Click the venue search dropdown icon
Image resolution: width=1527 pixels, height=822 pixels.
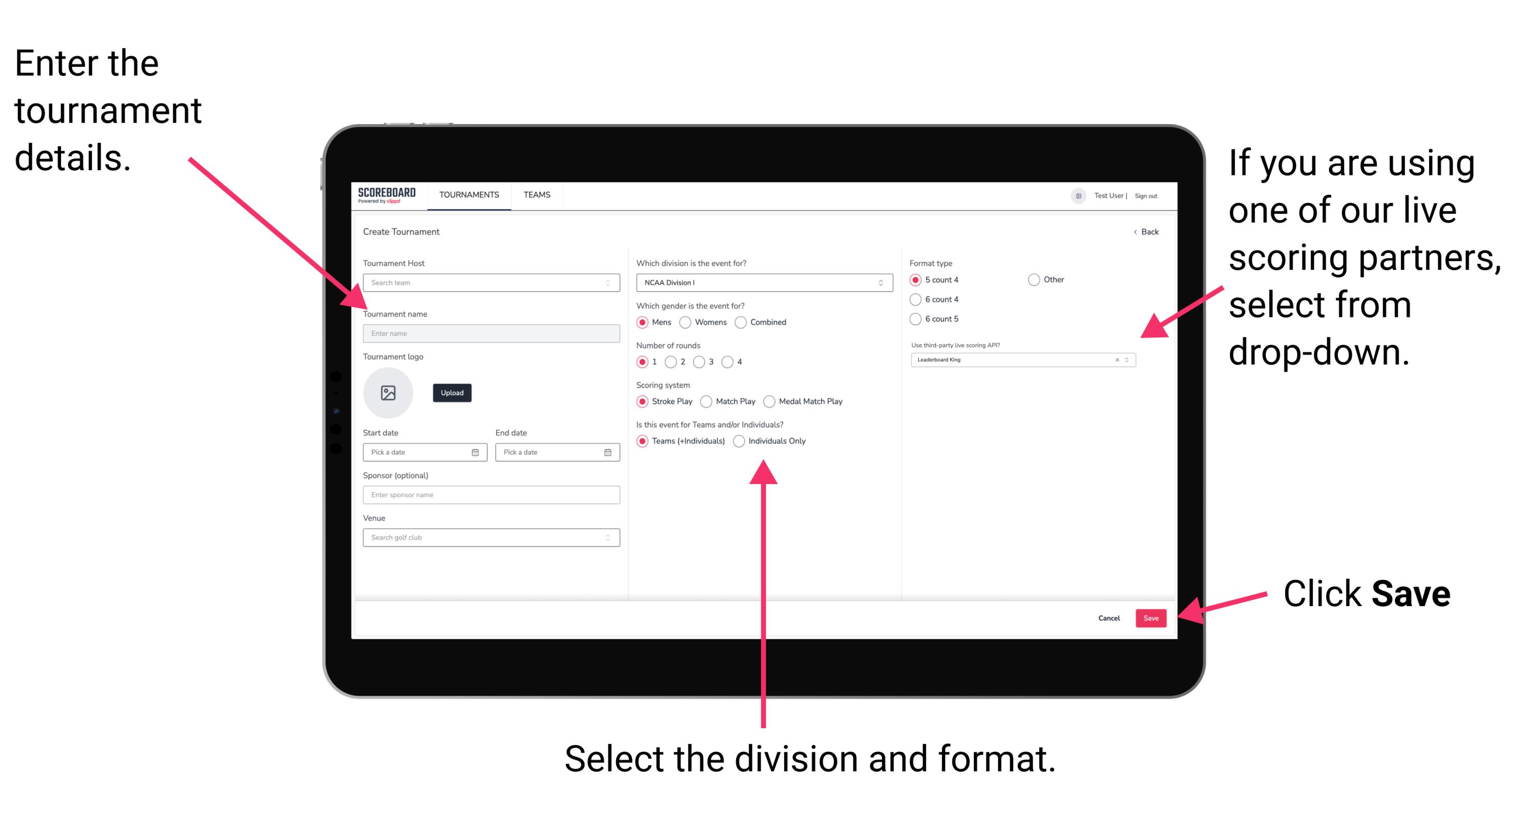point(608,537)
